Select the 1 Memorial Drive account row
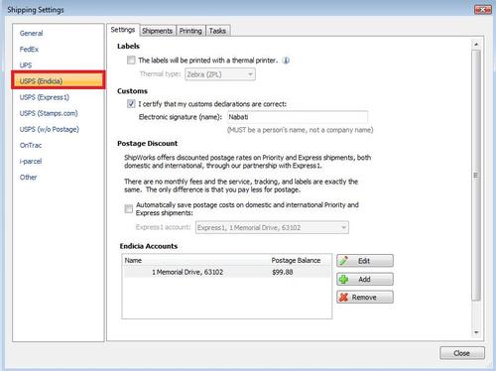Screen dimensions: 496x371 click(x=227, y=272)
